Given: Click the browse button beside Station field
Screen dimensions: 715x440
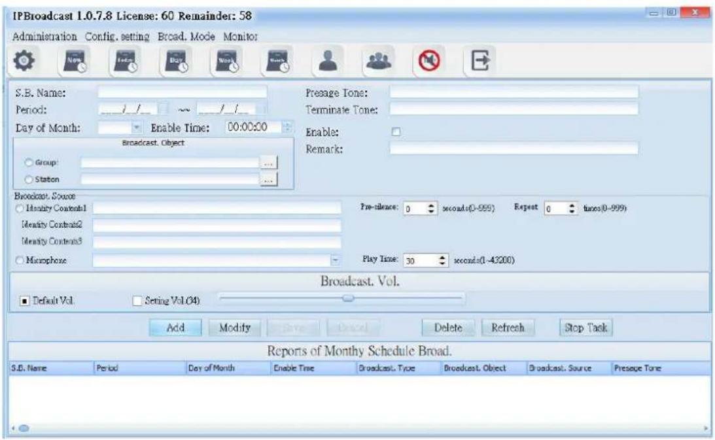Looking at the screenshot, I should (x=269, y=180).
